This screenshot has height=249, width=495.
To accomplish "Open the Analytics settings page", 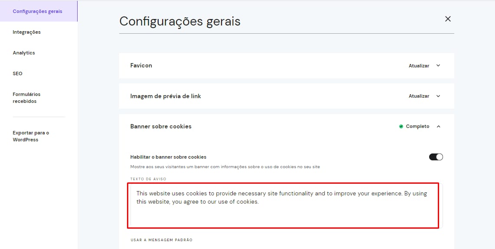I will (x=24, y=53).
